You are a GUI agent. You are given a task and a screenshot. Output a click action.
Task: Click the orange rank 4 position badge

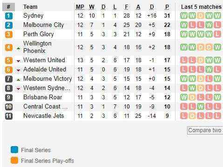(x=9, y=47)
